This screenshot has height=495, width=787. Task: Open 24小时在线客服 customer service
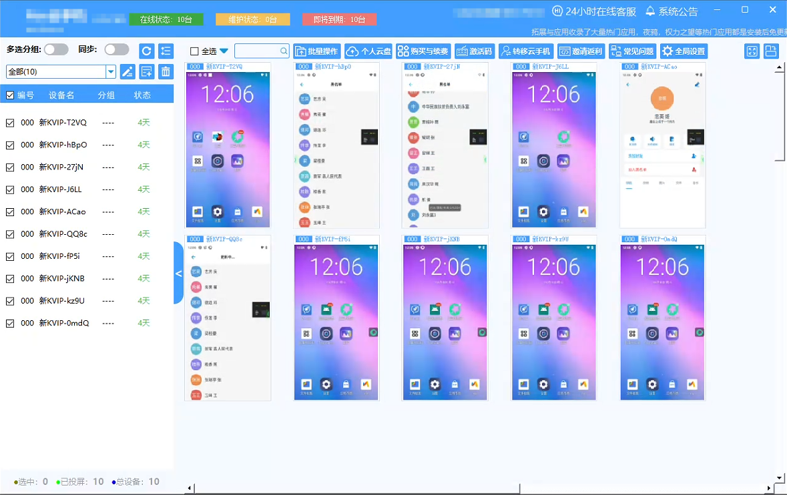coord(593,11)
